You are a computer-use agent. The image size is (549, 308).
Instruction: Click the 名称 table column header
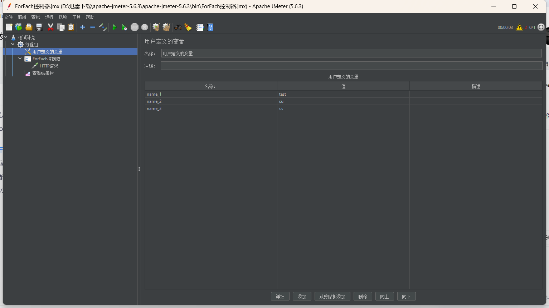click(211, 86)
